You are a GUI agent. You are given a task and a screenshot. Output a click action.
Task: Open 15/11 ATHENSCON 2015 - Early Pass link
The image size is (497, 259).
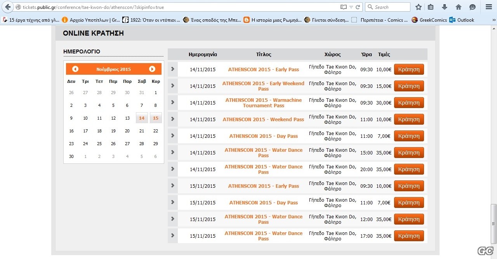tap(264, 186)
